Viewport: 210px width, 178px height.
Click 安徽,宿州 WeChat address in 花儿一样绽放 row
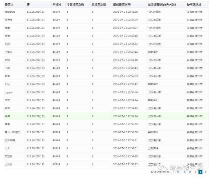coord(153,132)
